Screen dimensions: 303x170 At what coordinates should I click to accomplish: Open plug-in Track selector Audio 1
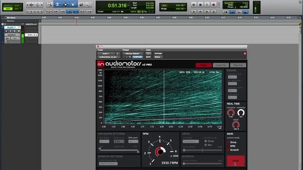106,53
